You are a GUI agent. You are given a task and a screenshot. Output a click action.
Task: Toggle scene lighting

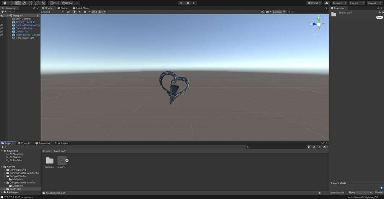[75, 12]
